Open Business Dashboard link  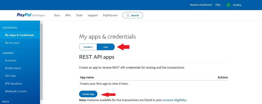[x=201, y=5]
